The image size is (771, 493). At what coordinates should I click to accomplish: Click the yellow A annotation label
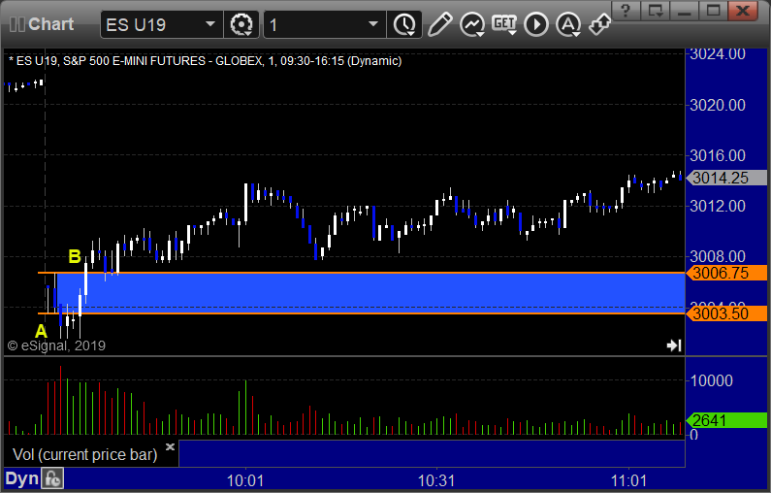tap(42, 331)
